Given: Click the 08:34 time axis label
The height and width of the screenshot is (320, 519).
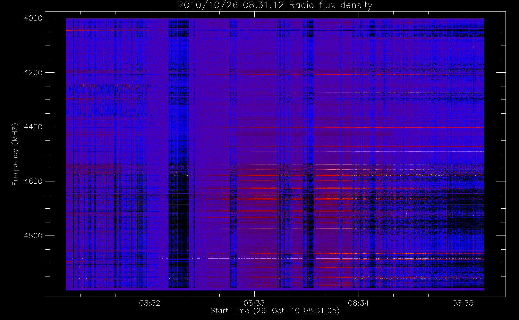Looking at the screenshot, I should (359, 303).
